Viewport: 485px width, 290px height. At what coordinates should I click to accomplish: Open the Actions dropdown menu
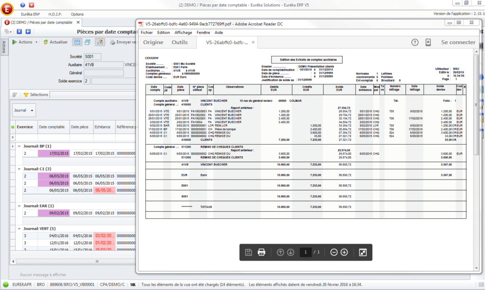tap(25, 42)
